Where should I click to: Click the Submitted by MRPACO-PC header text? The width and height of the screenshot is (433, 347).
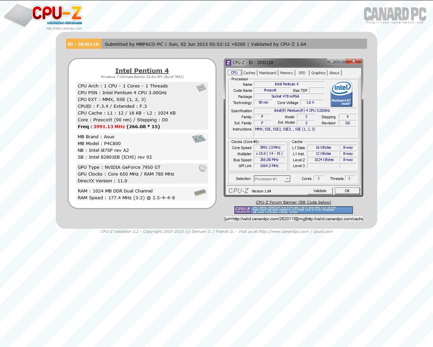pyautogui.click(x=134, y=44)
